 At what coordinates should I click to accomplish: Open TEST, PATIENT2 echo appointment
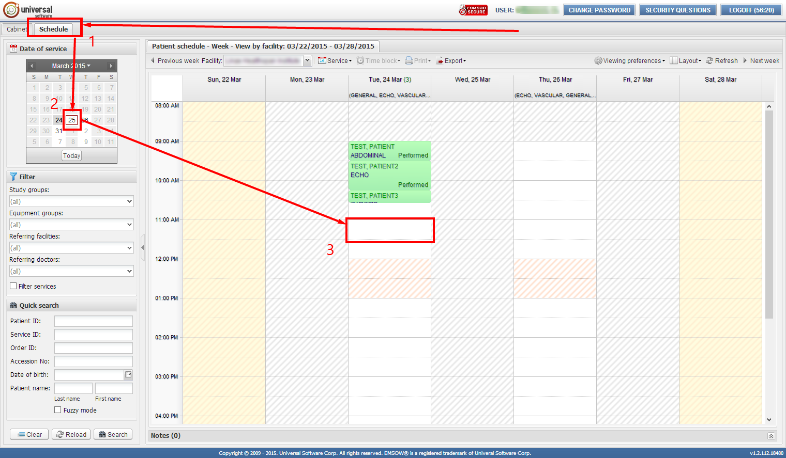point(389,176)
